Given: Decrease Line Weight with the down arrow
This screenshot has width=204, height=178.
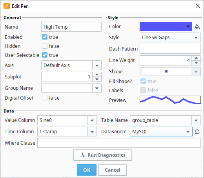Looking at the screenshot, I should [x=196, y=63].
